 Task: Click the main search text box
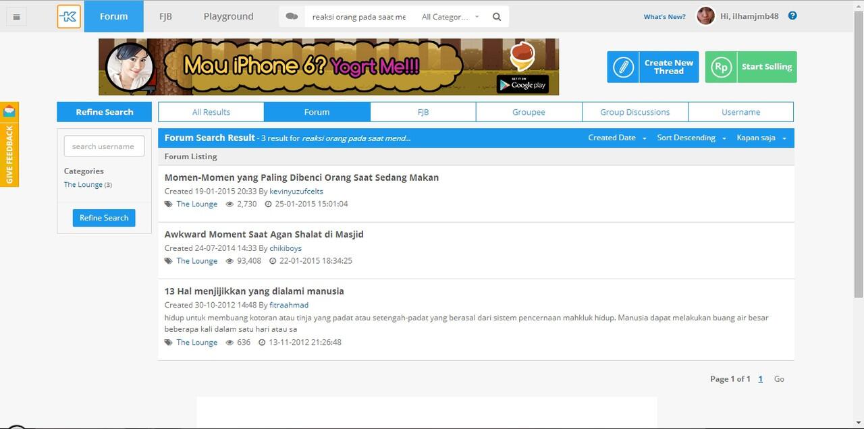coord(358,17)
